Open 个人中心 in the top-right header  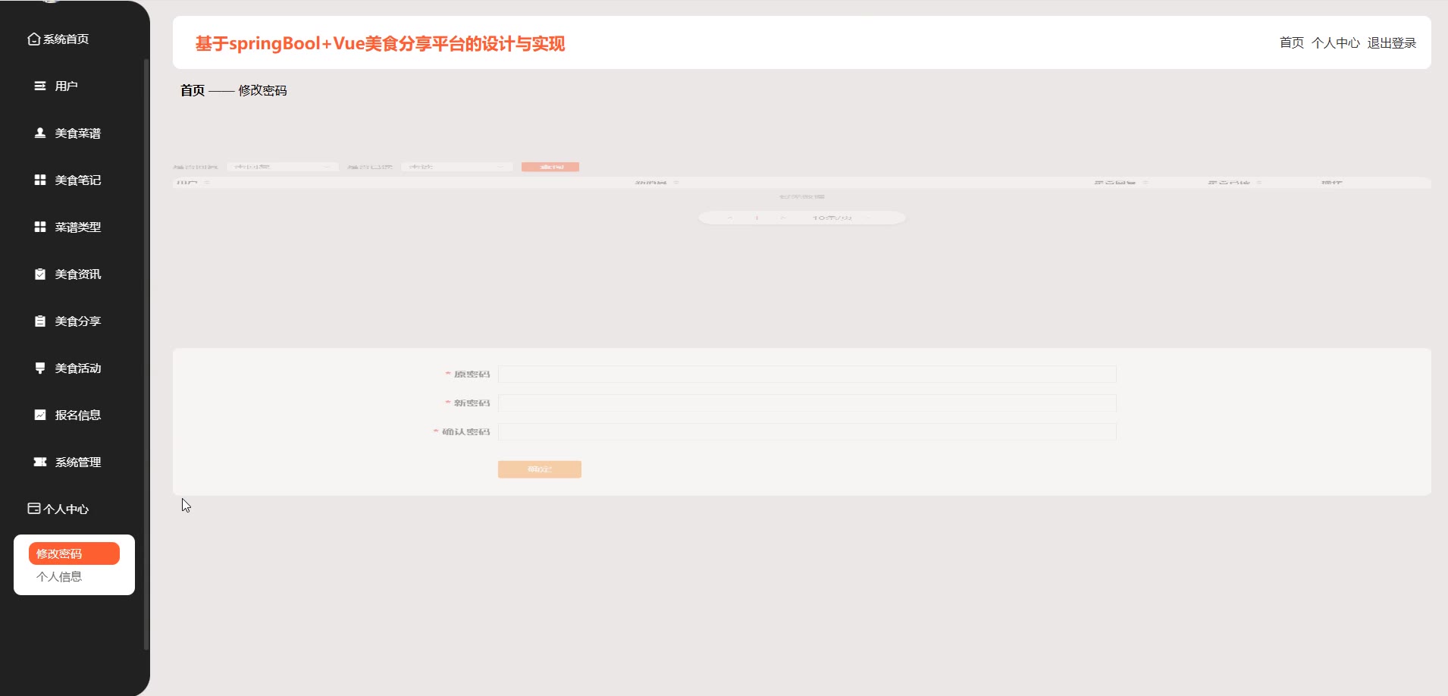click(1336, 43)
